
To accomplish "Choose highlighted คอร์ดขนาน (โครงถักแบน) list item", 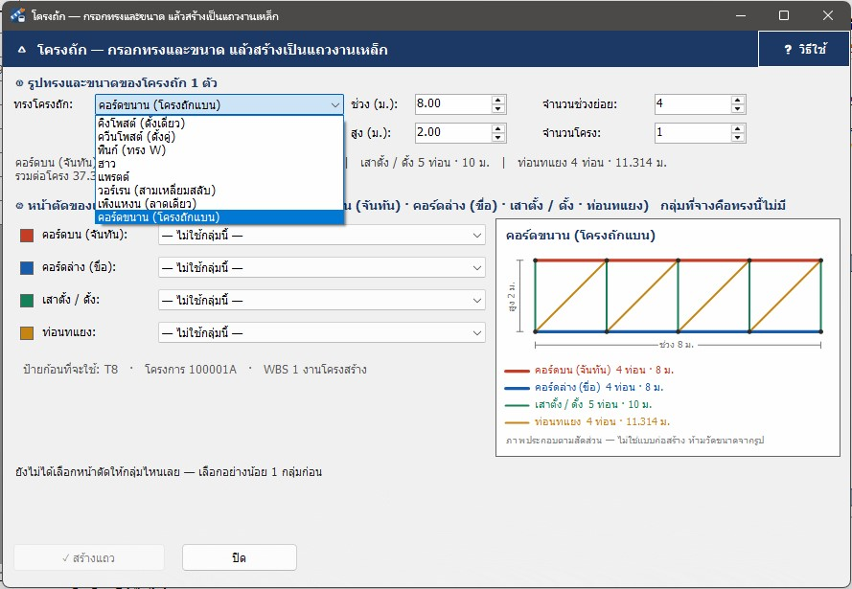I will (x=219, y=217).
